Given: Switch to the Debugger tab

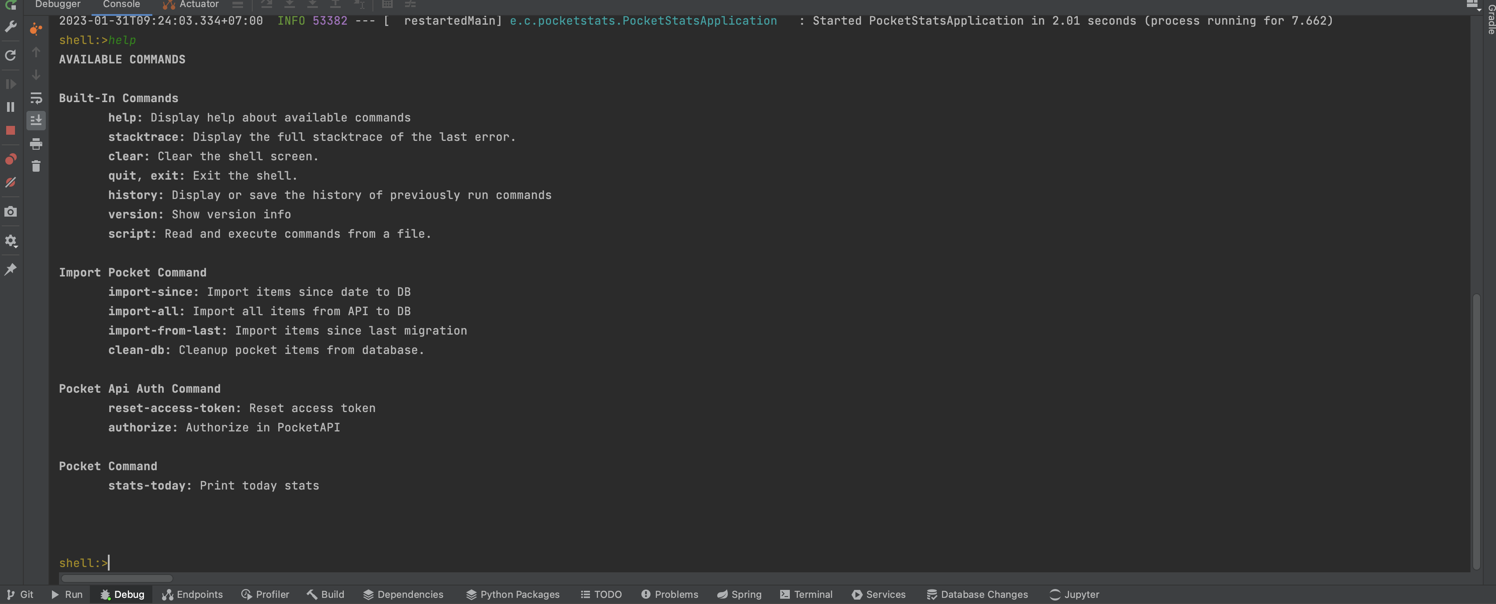Looking at the screenshot, I should click(x=58, y=5).
